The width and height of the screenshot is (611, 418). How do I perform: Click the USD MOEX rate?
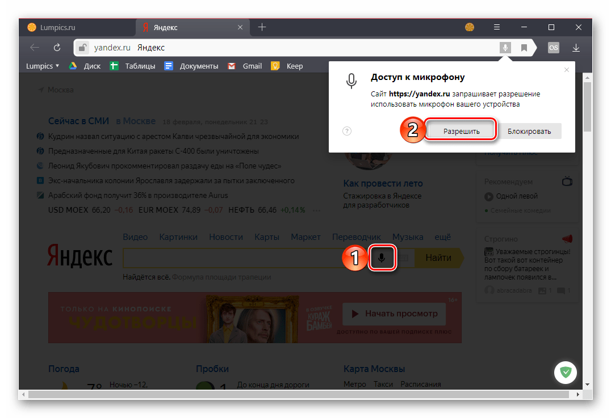[90, 210]
